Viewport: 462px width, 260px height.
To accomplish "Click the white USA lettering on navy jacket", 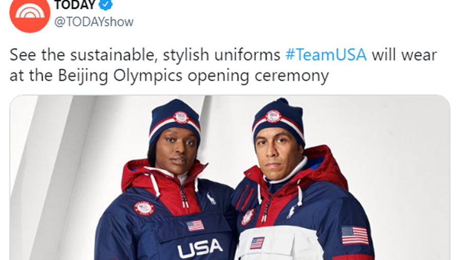I will click(x=200, y=248).
